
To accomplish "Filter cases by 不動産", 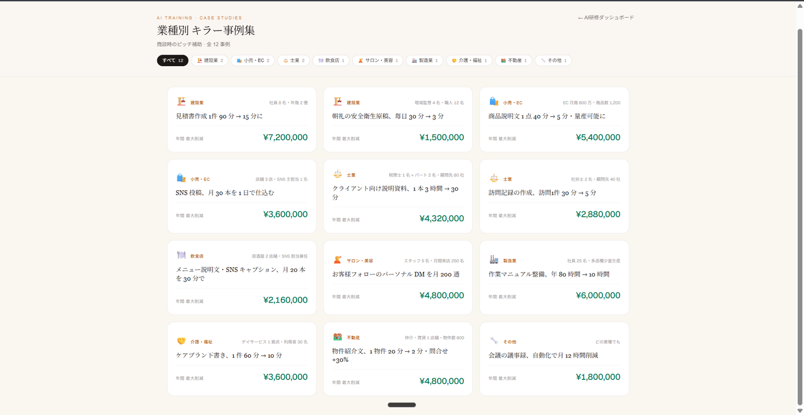I will (514, 60).
